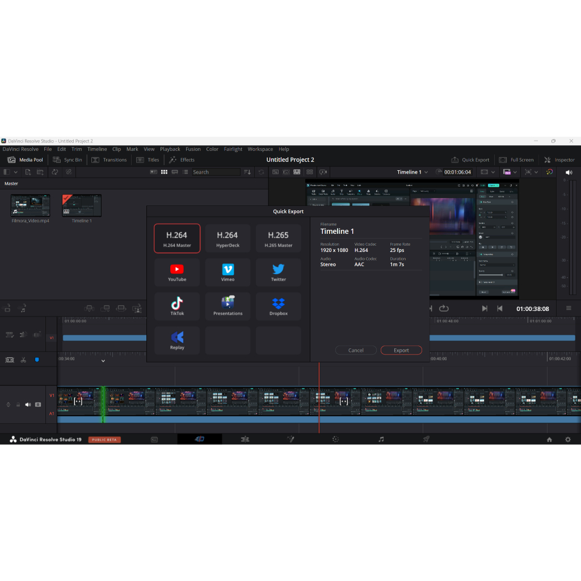Open the Effects panel
This screenshot has height=581, width=581.
[x=182, y=159]
